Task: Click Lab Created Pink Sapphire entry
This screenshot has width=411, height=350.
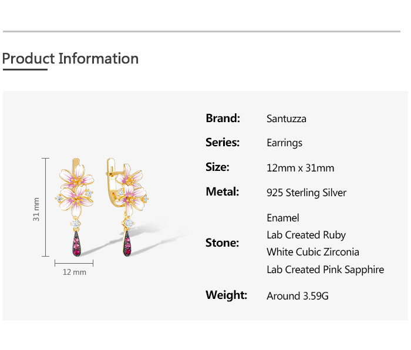Action: tap(325, 270)
